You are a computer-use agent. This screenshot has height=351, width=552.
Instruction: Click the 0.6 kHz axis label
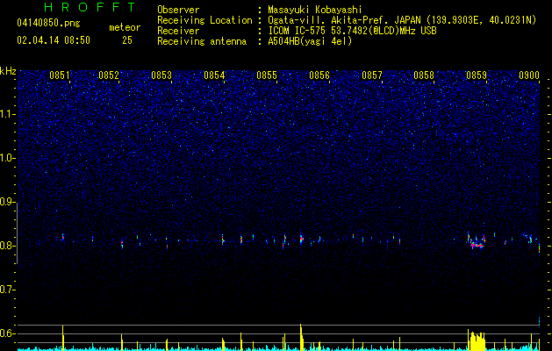point(8,333)
